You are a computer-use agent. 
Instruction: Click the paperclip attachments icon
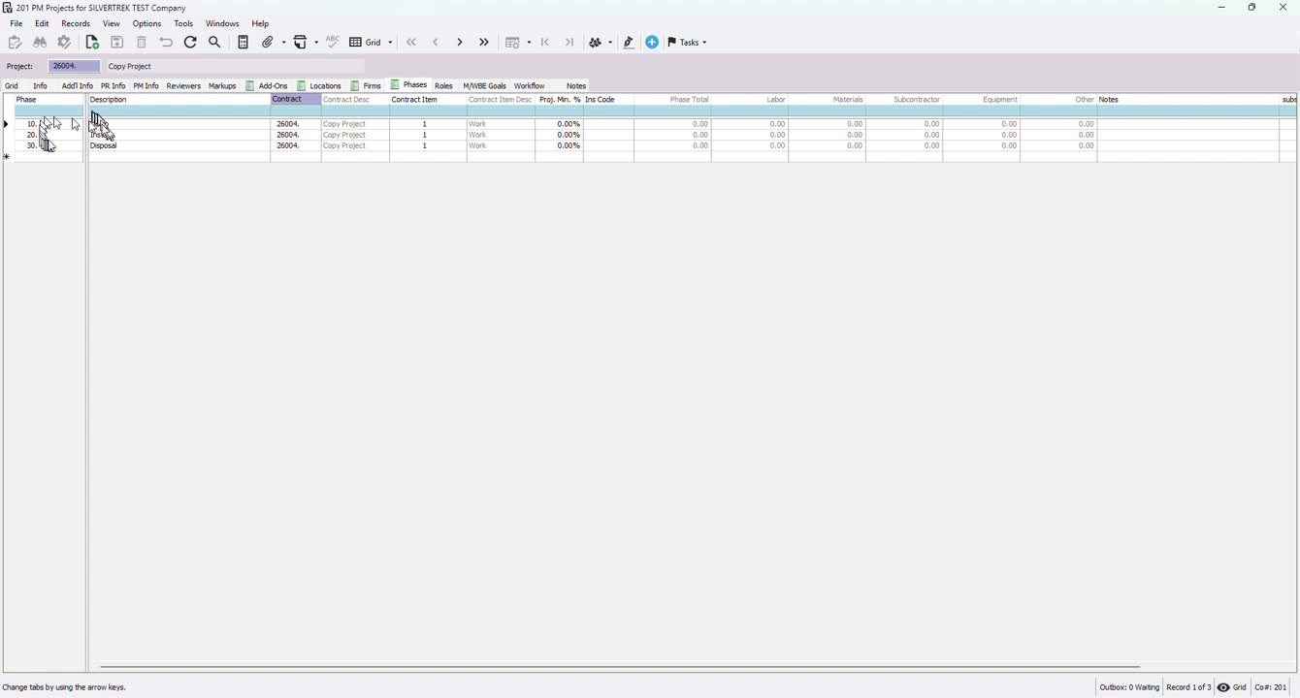tap(269, 43)
